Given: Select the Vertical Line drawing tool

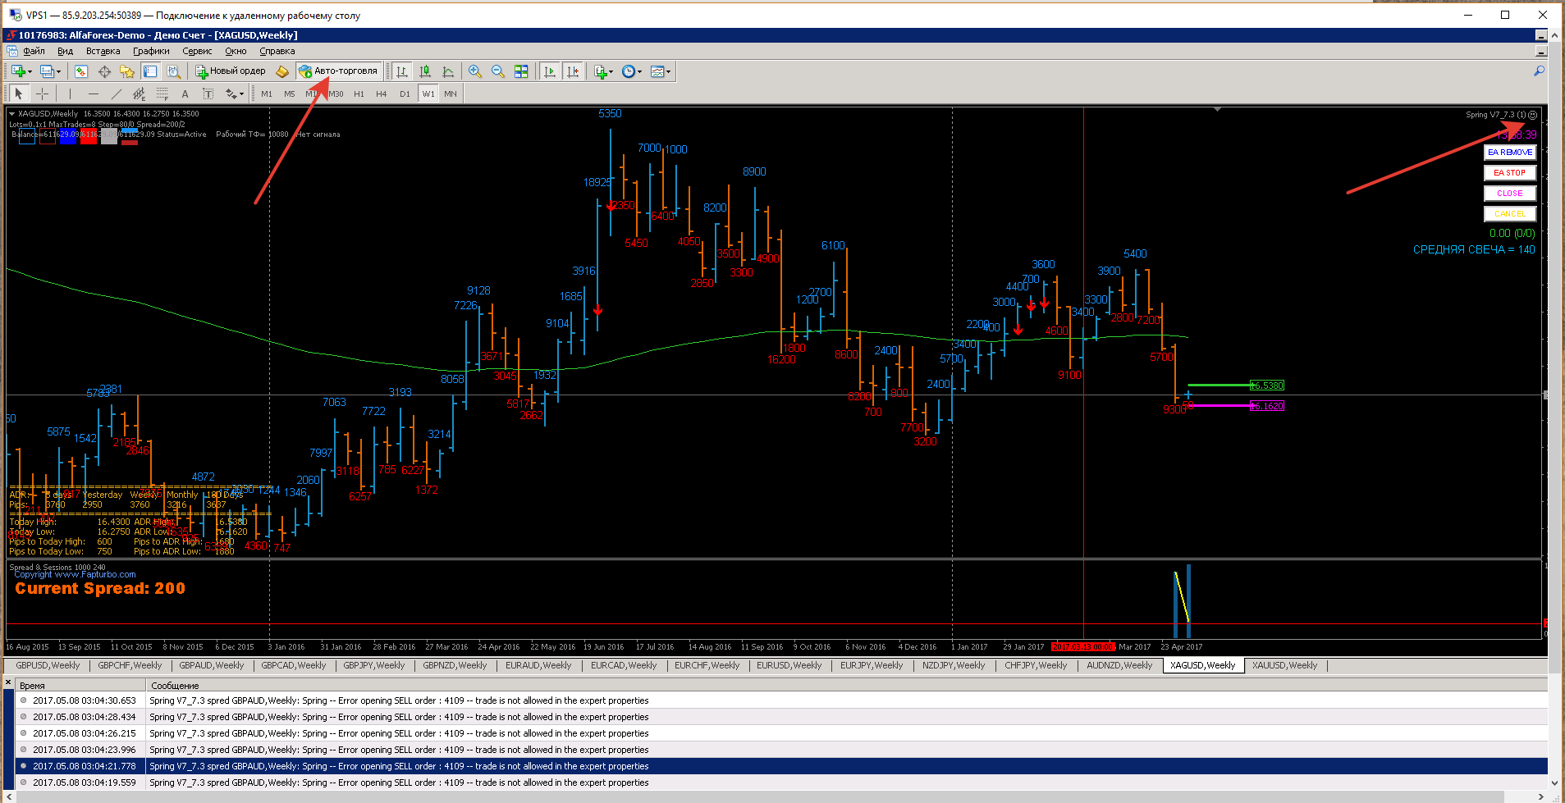Looking at the screenshot, I should (70, 94).
